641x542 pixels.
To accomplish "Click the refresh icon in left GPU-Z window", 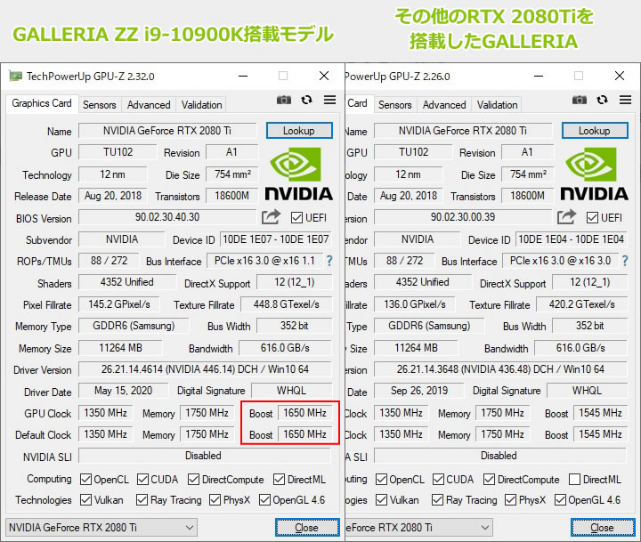I will point(306,100).
